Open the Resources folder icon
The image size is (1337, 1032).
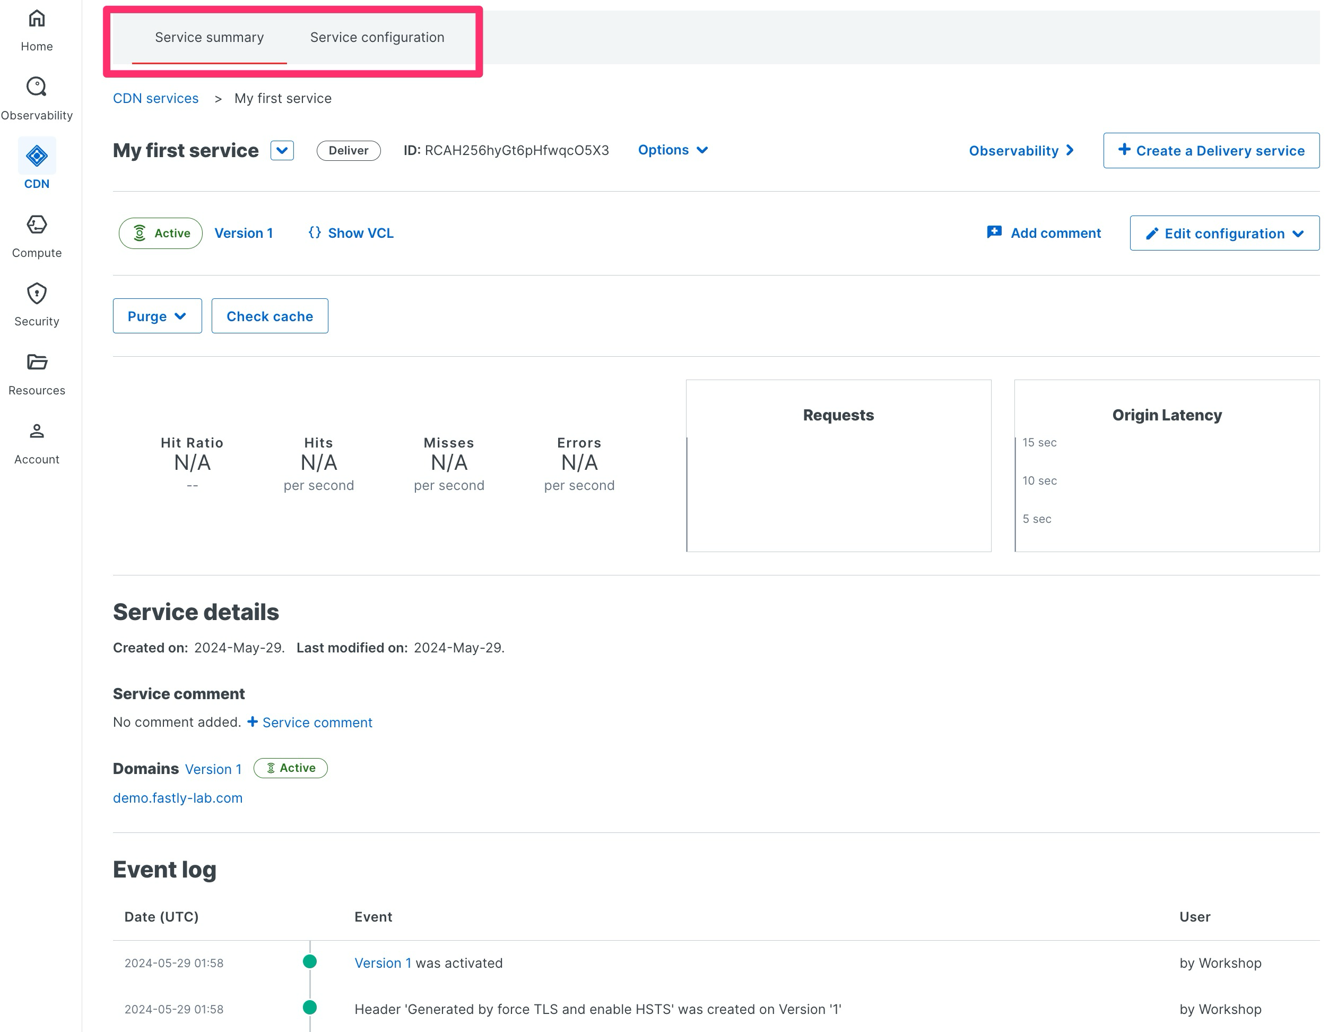click(x=37, y=363)
